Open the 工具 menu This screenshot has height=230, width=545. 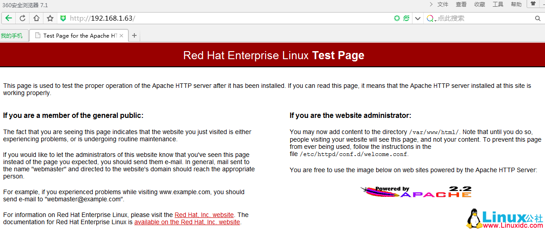point(498,4)
